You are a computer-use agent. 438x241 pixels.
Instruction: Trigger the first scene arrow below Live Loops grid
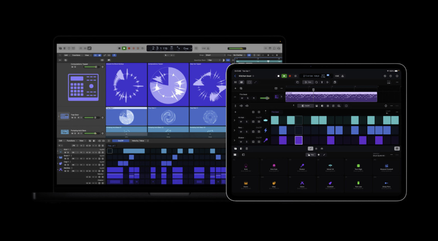[x=127, y=134]
